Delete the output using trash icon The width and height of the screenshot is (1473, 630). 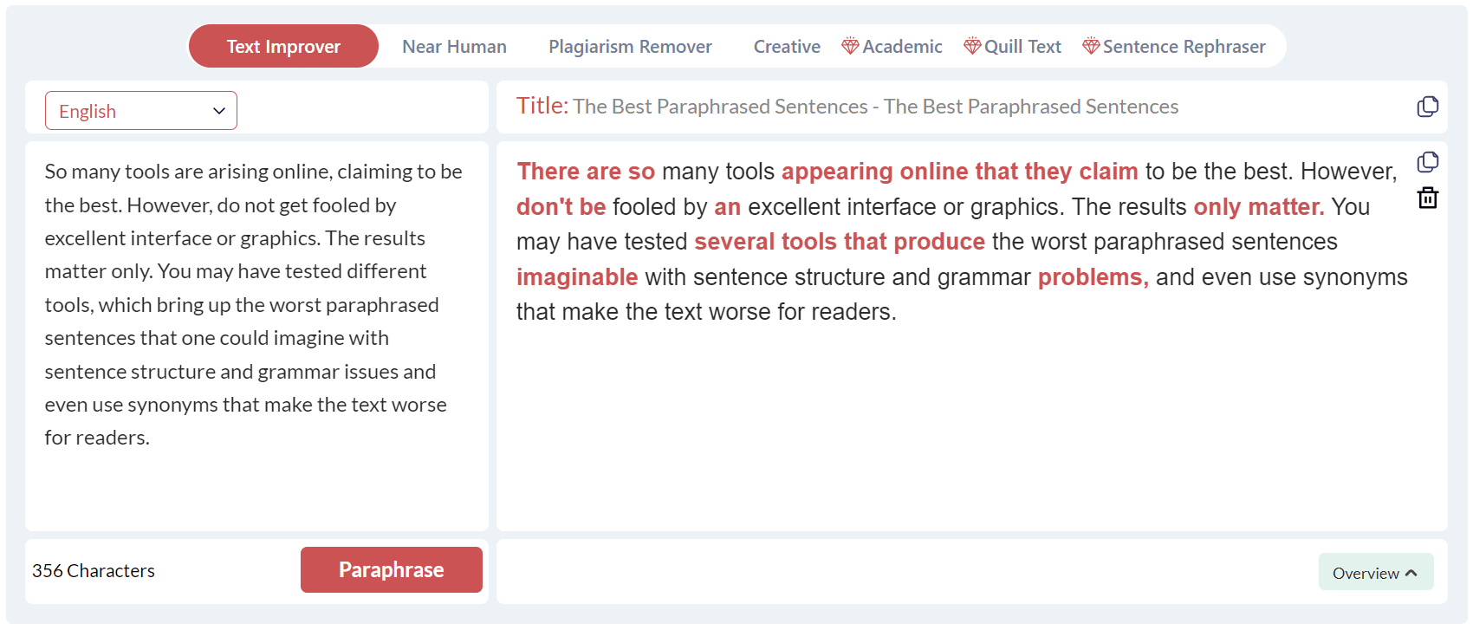coord(1427,198)
